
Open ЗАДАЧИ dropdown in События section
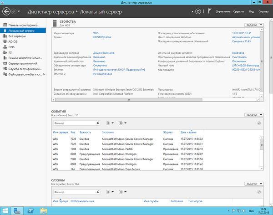(x=254, y=115)
